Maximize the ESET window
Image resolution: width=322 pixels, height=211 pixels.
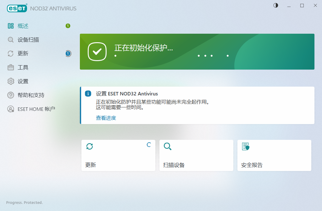pos(302,5)
